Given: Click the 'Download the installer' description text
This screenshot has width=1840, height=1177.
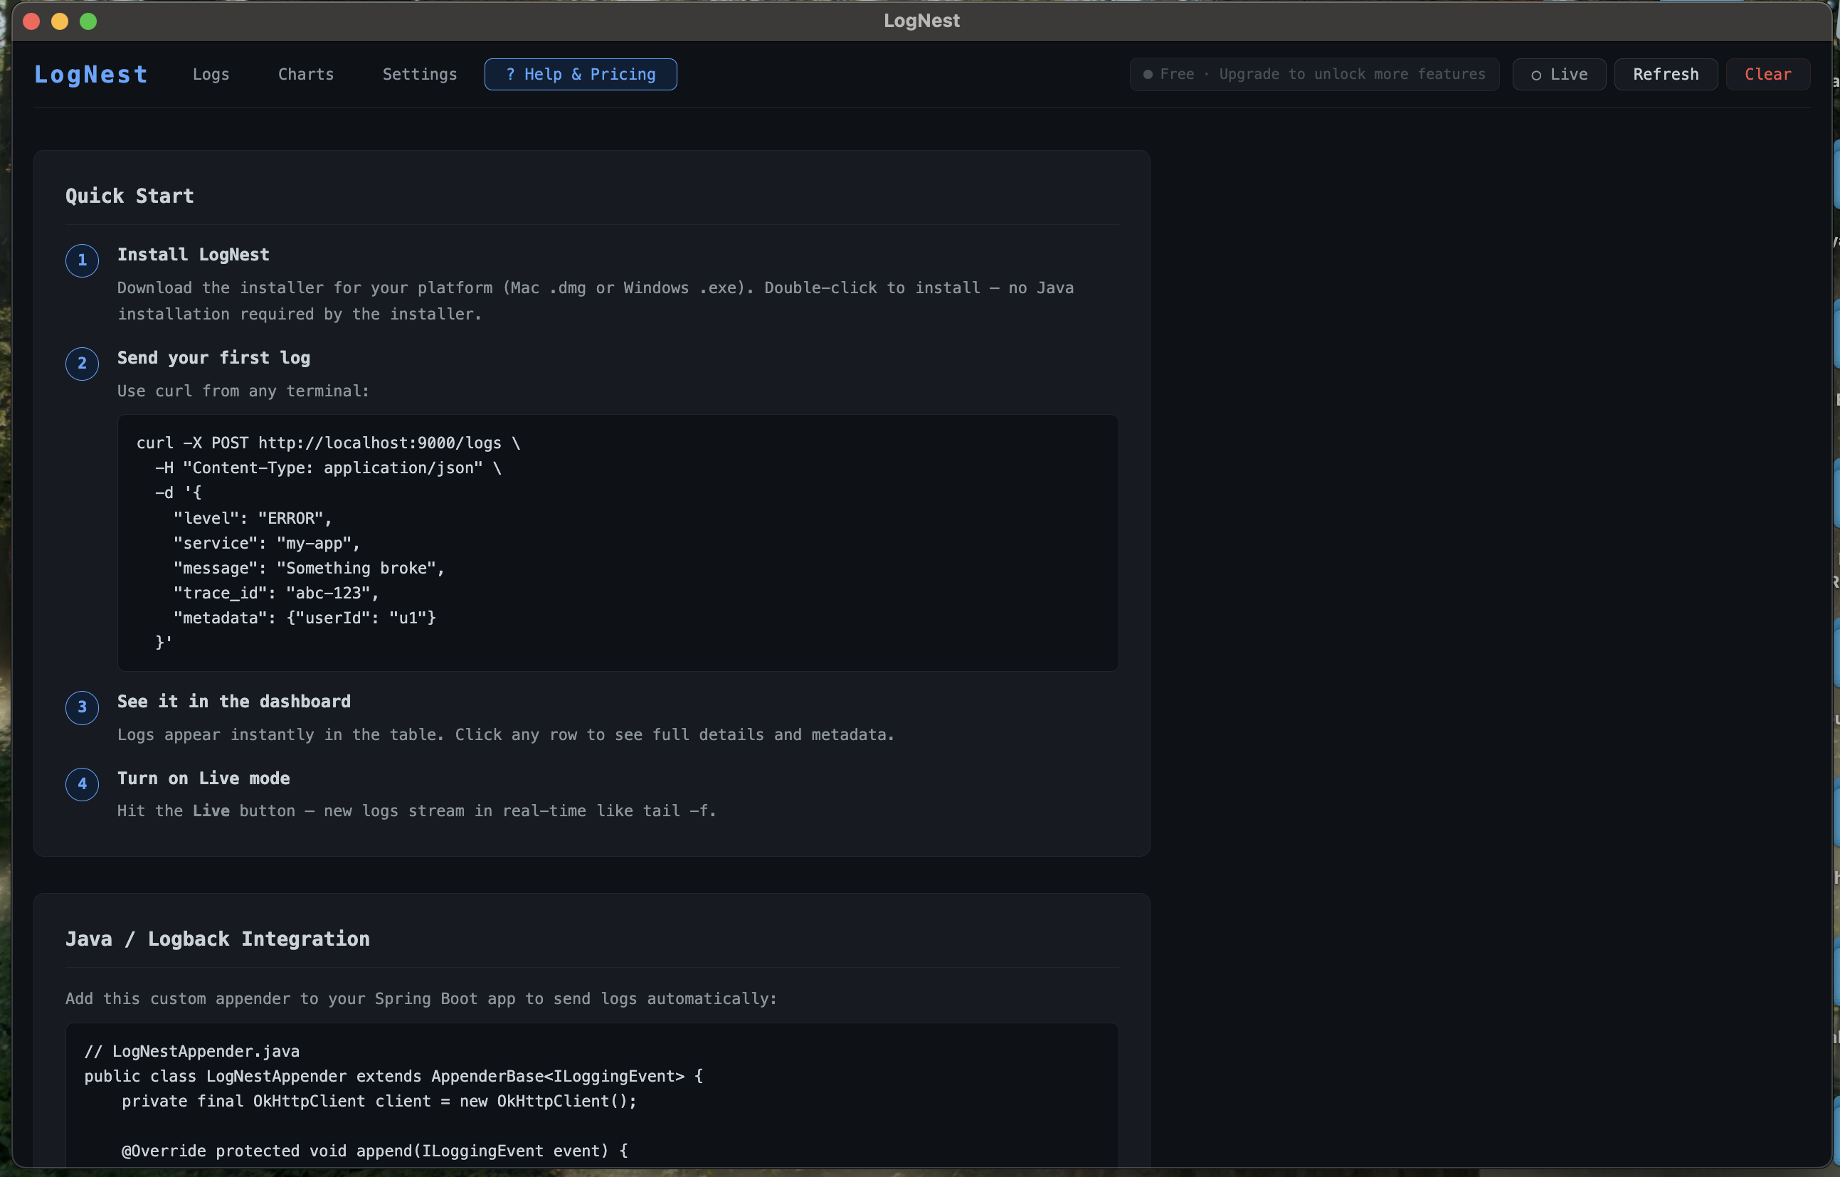Looking at the screenshot, I should coord(596,301).
